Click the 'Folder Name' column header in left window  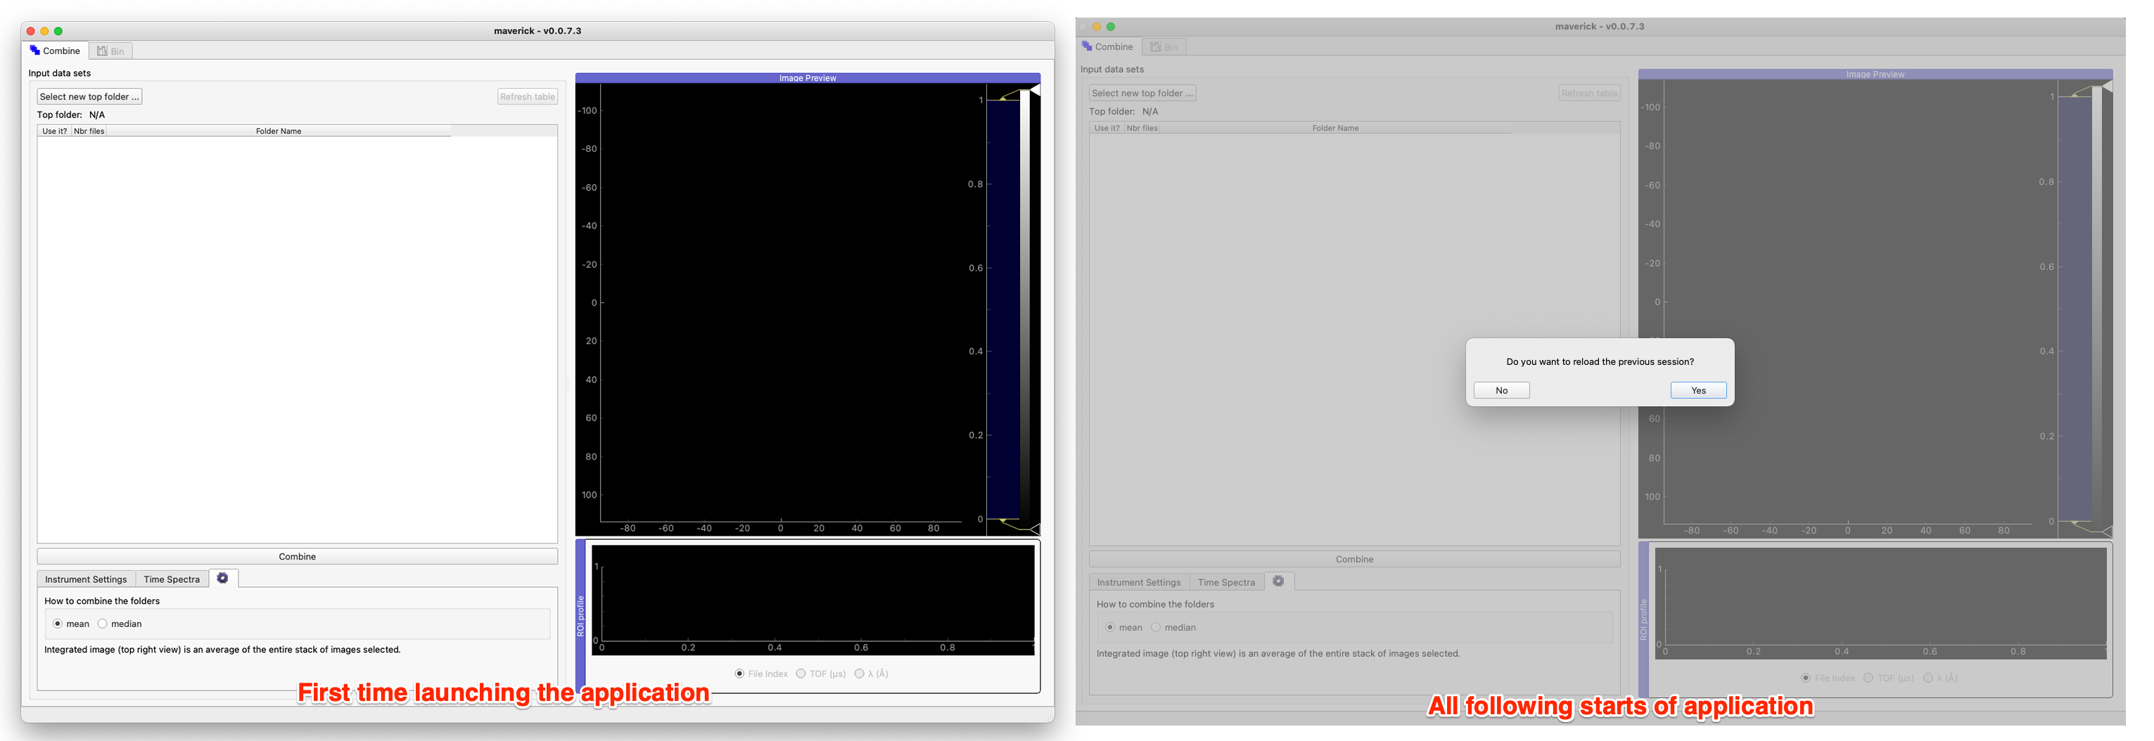279,131
